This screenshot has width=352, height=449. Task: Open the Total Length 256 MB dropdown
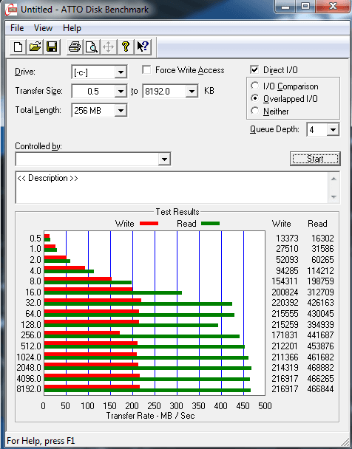pyautogui.click(x=121, y=111)
